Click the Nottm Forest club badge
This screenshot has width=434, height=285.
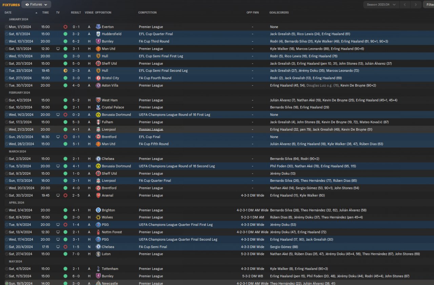[98, 232]
